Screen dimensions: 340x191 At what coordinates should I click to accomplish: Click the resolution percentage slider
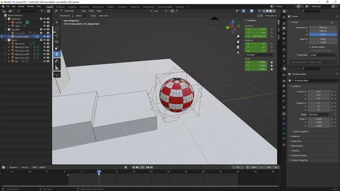click(x=323, y=34)
